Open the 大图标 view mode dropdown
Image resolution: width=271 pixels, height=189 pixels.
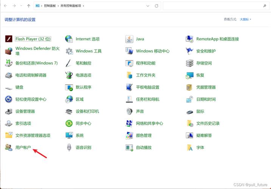[245, 19]
